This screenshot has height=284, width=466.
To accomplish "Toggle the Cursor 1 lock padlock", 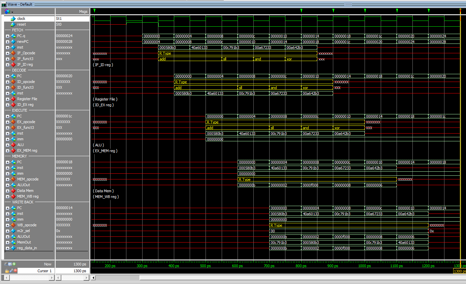I will (7, 271).
